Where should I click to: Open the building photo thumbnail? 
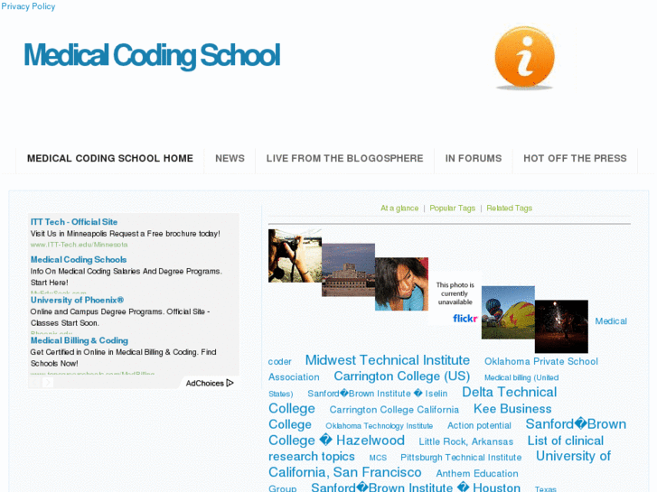348,270
